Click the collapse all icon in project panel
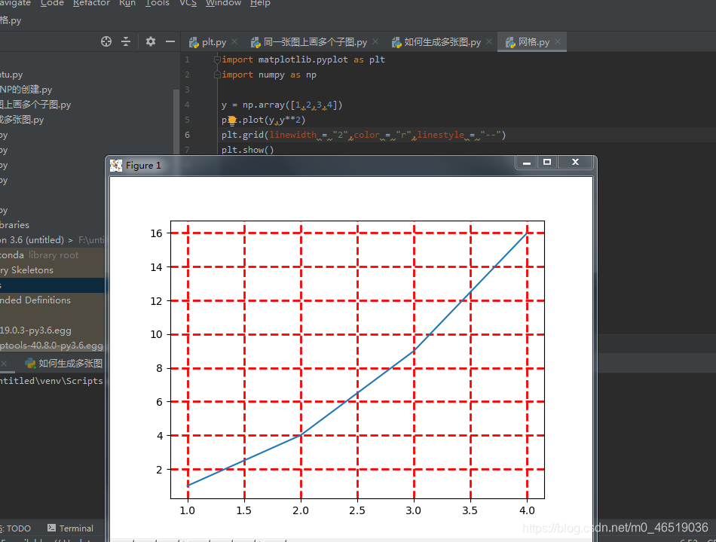This screenshot has height=542, width=716. [126, 41]
